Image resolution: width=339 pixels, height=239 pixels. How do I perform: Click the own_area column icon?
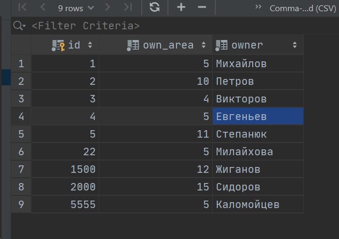[133, 45]
